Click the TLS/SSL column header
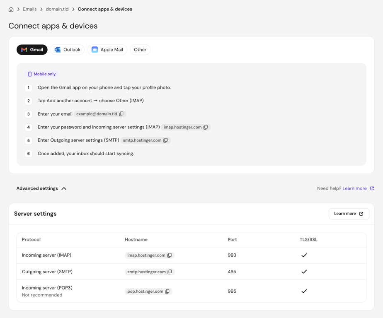The image size is (383, 318). point(308,239)
